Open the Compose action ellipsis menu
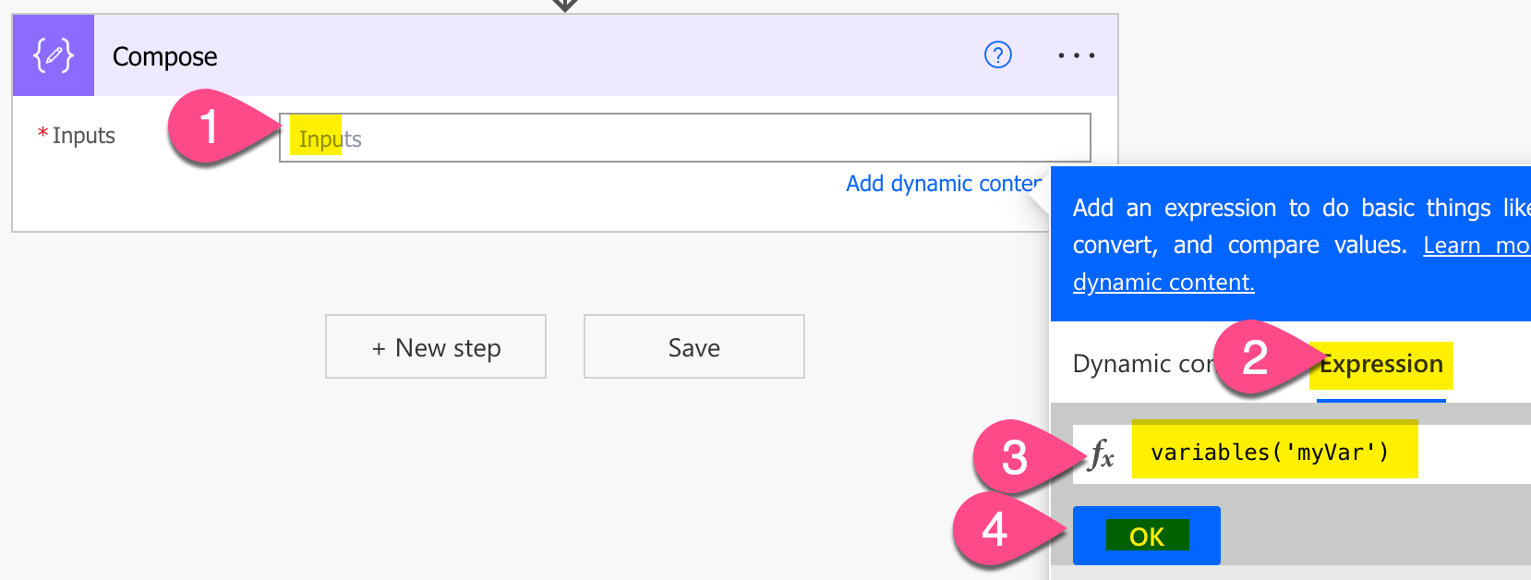 (x=1076, y=55)
